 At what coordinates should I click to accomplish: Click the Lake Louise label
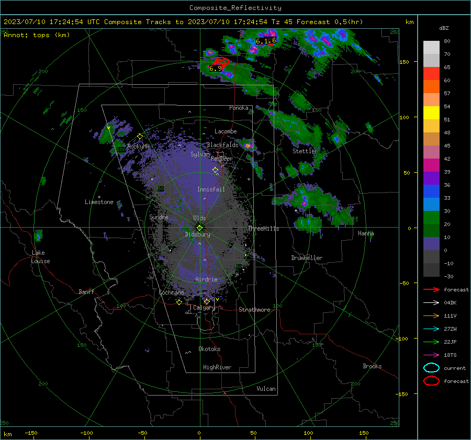40,257
